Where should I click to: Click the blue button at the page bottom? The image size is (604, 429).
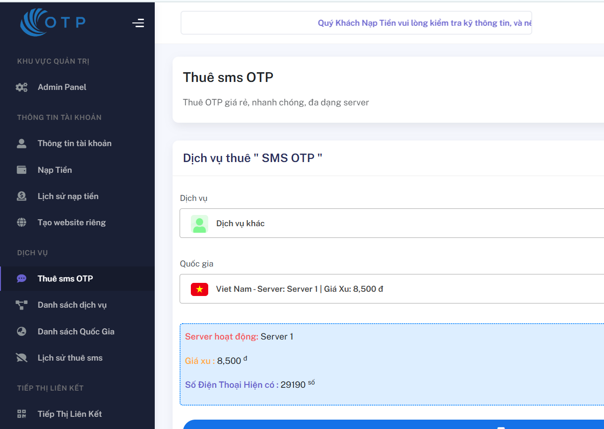click(x=393, y=424)
